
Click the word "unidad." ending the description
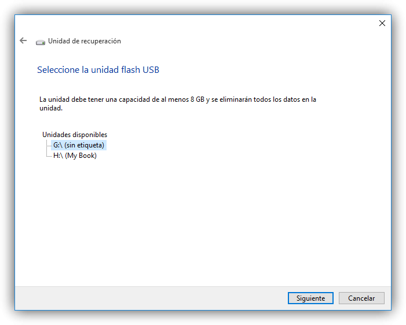click(51, 108)
